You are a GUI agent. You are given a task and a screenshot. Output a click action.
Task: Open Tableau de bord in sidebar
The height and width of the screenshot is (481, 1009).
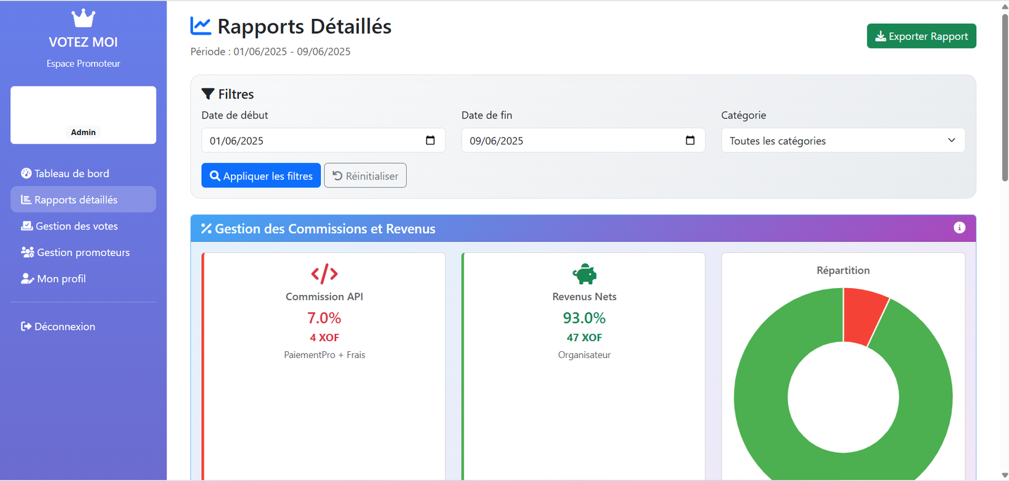[x=71, y=173]
